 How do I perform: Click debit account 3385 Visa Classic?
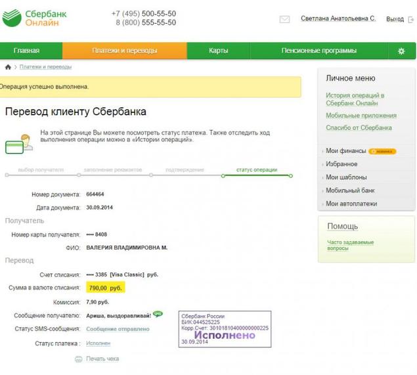click(122, 275)
